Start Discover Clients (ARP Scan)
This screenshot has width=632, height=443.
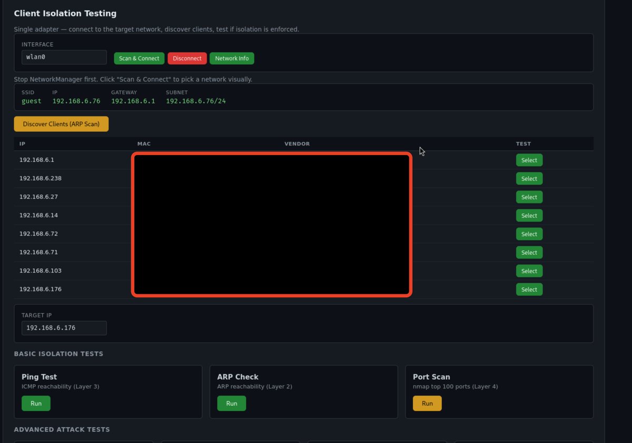(61, 124)
